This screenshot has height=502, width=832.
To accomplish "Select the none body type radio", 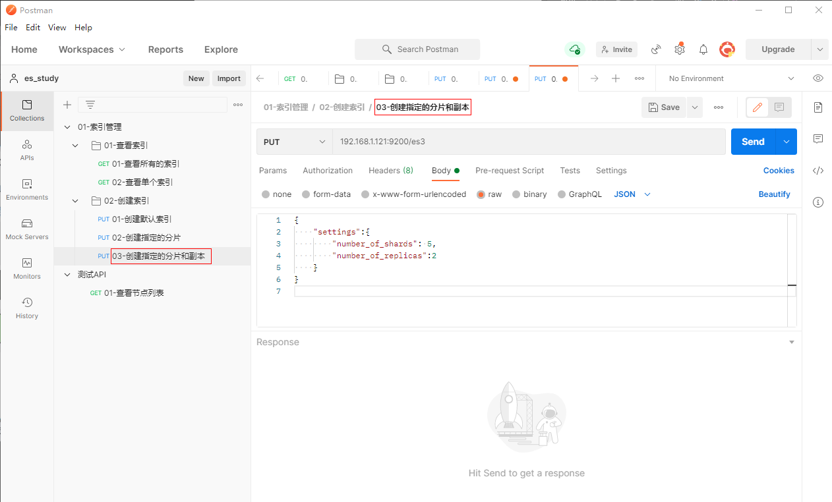I will pyautogui.click(x=266, y=194).
